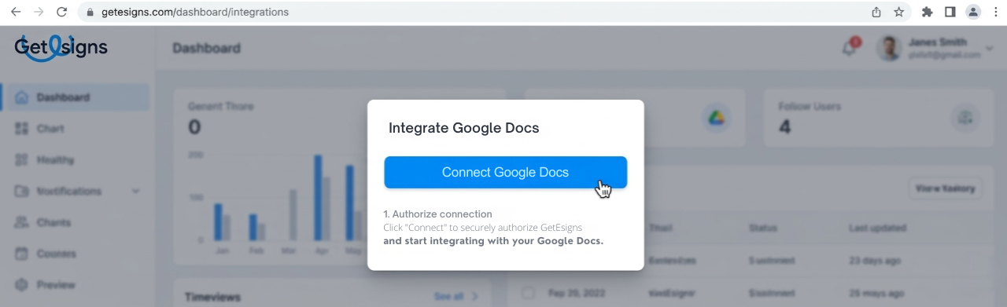Click the Status column header
The height and width of the screenshot is (307, 1007).
(763, 228)
